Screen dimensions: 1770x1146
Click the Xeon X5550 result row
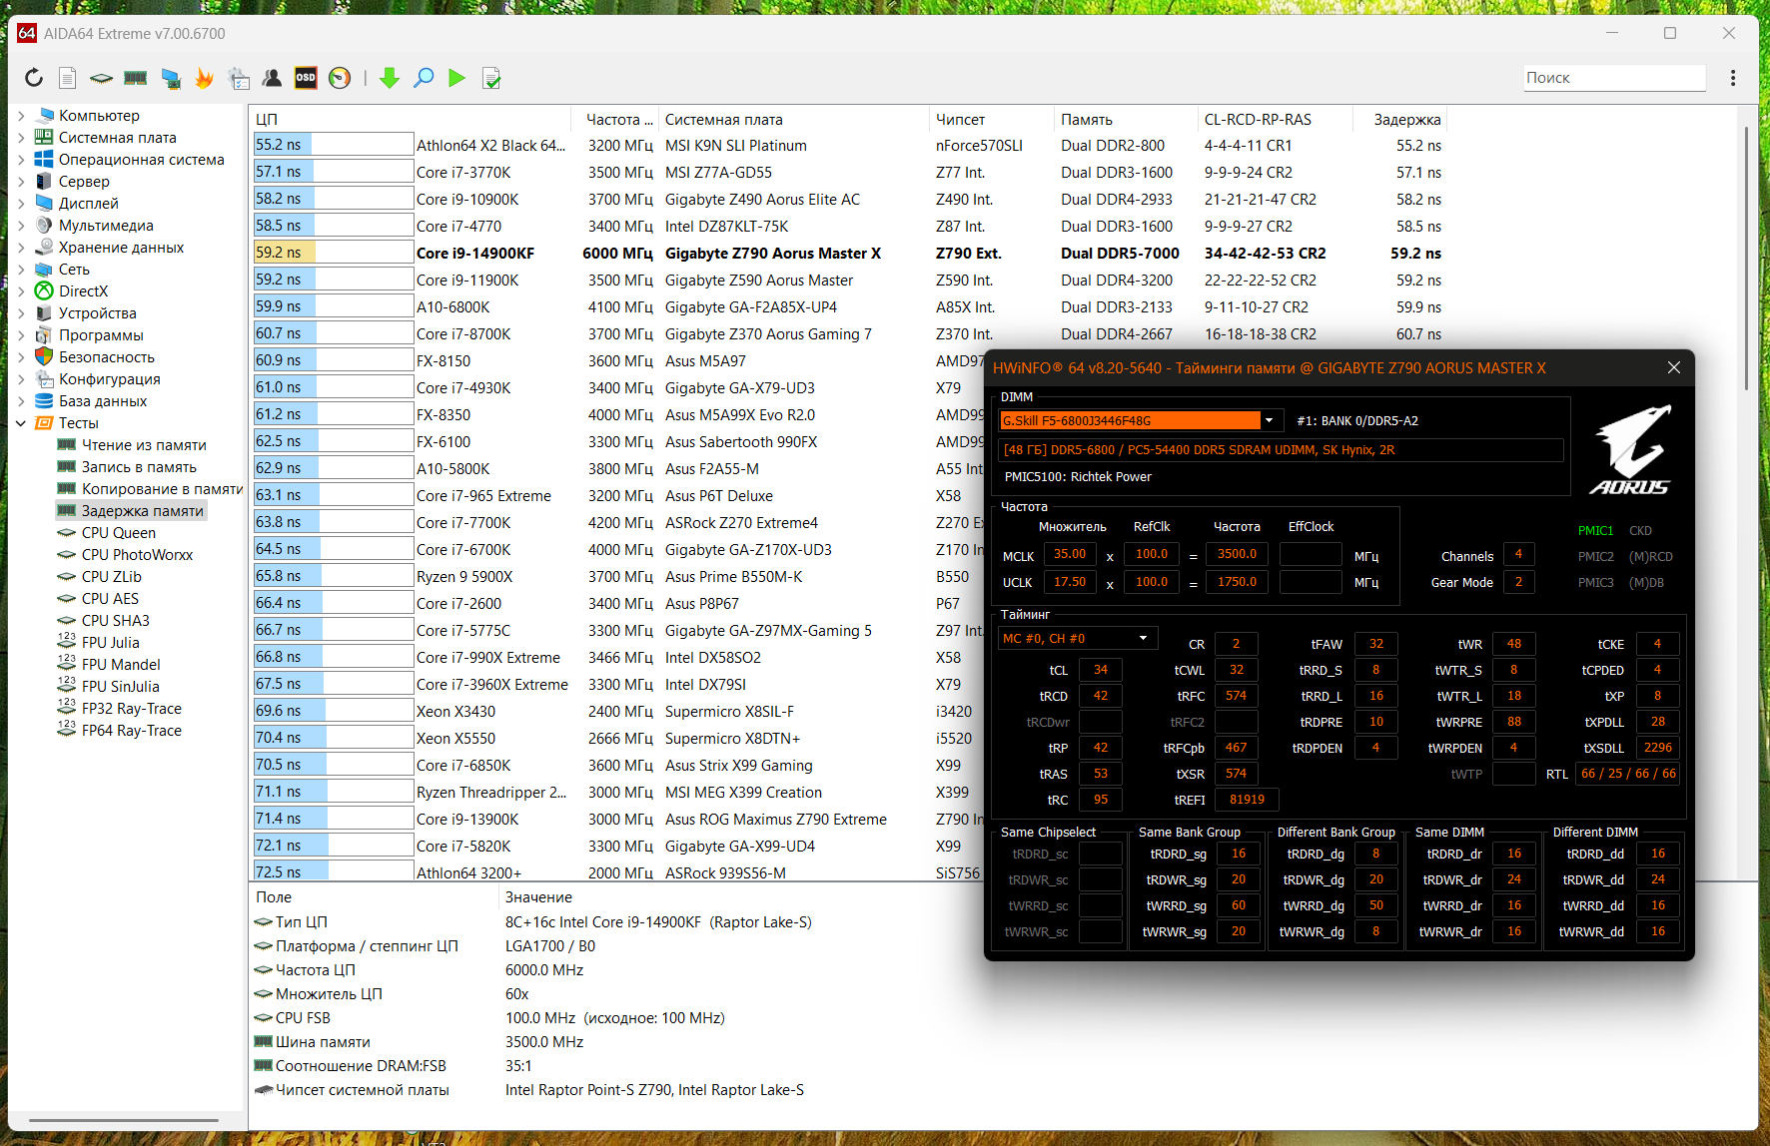pyautogui.click(x=617, y=739)
